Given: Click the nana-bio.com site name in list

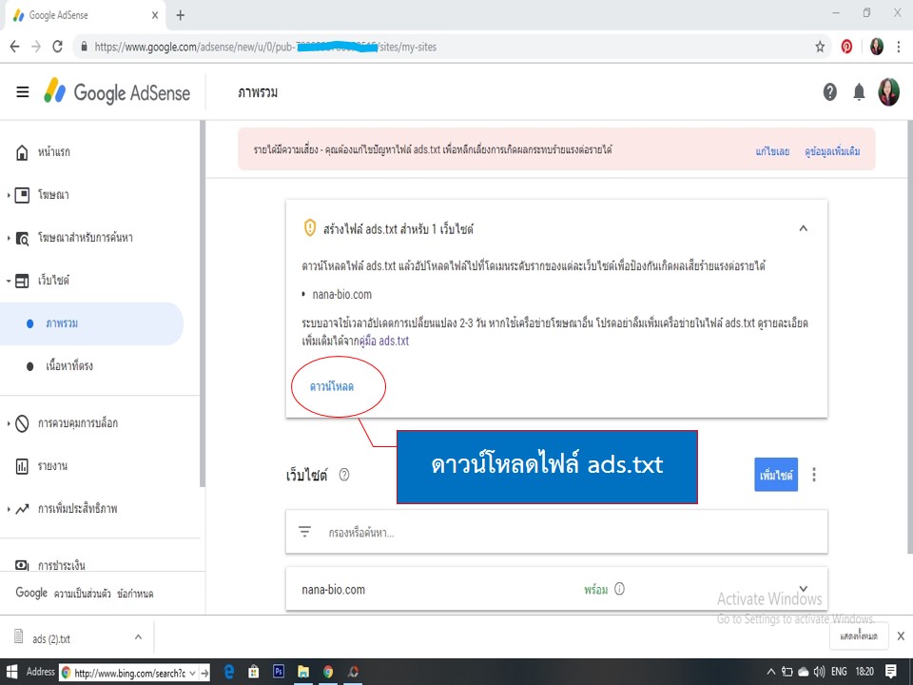Looking at the screenshot, I should point(333,590).
